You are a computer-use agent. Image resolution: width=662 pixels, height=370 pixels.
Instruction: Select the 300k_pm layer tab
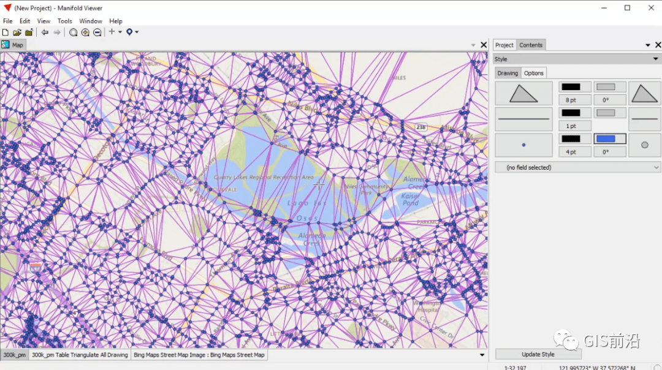coord(14,355)
